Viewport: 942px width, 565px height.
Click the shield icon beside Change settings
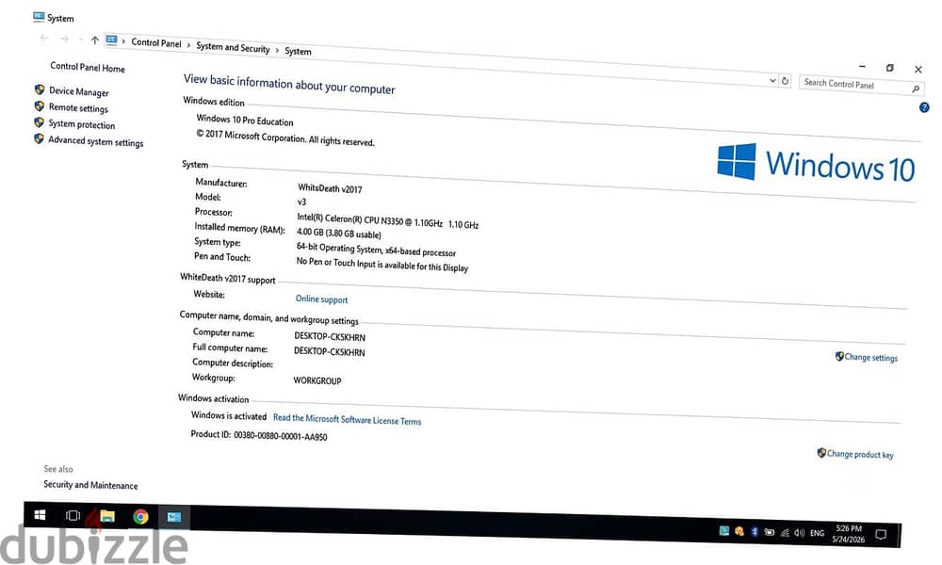(839, 356)
